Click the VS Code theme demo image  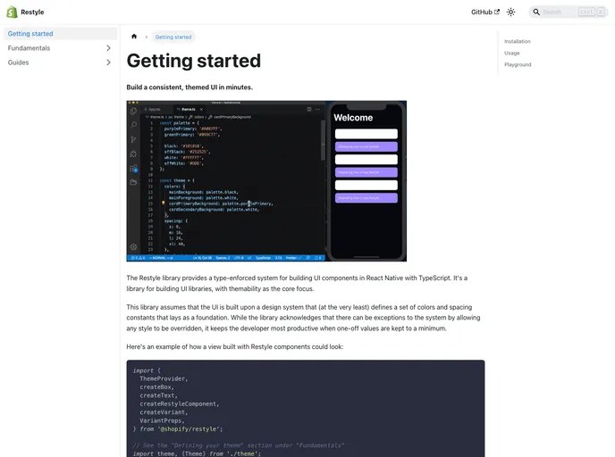click(x=266, y=181)
